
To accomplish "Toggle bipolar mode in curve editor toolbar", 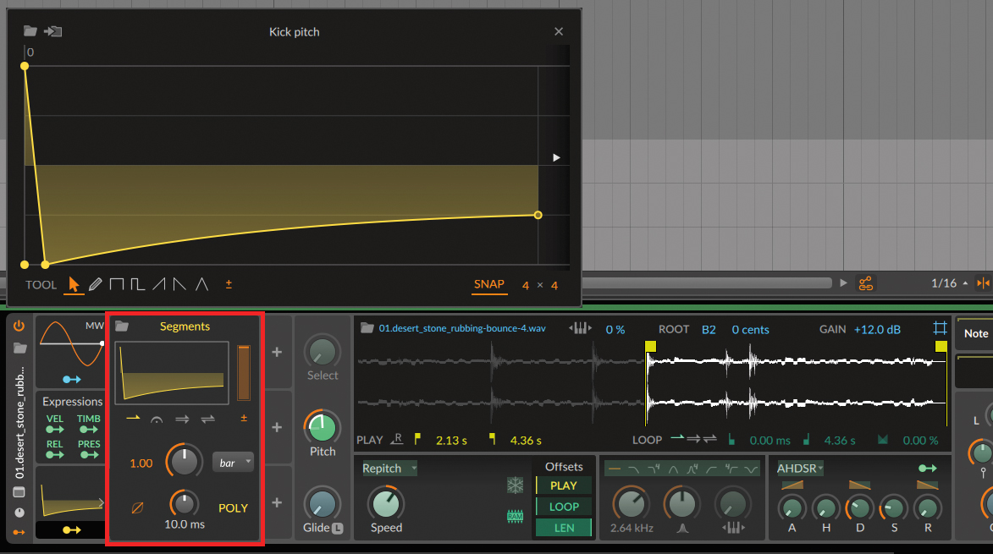I will 229,284.
